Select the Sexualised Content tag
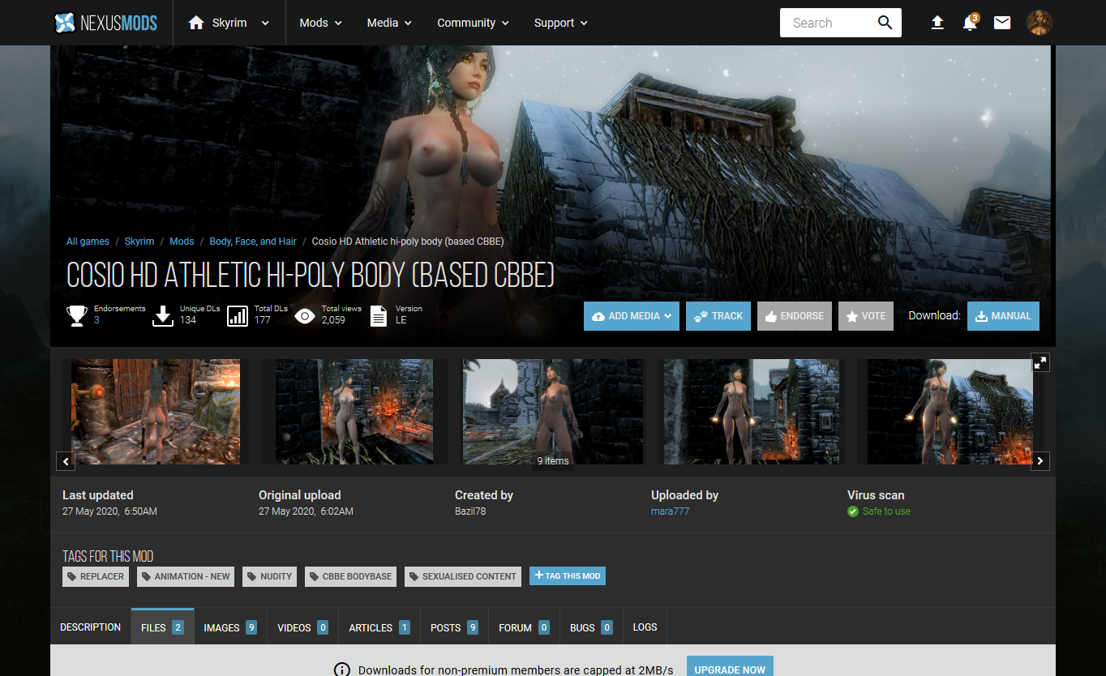This screenshot has width=1106, height=676. pyautogui.click(x=463, y=576)
